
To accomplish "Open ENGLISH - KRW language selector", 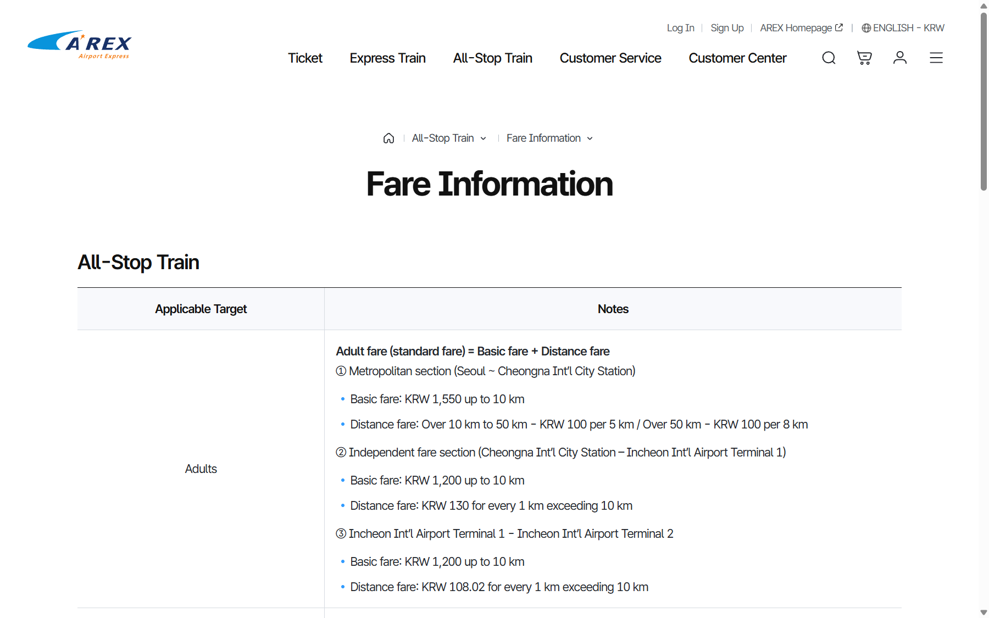I will coord(903,28).
